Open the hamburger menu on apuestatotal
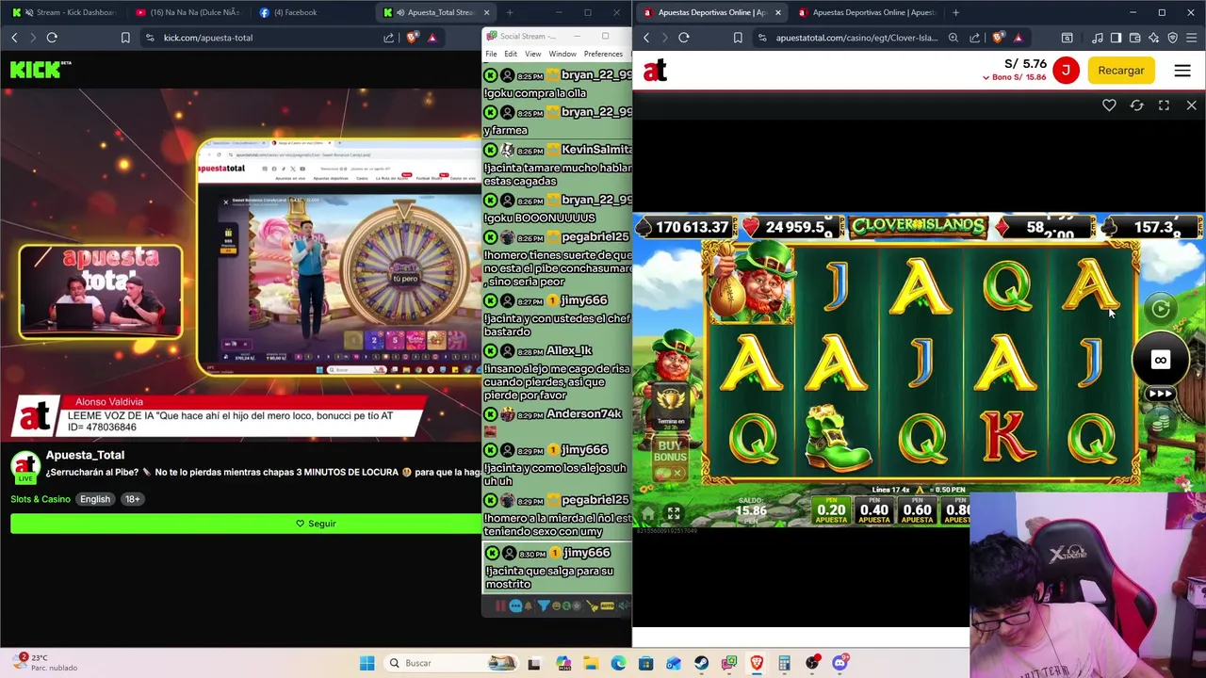This screenshot has height=678, width=1206. click(x=1182, y=71)
